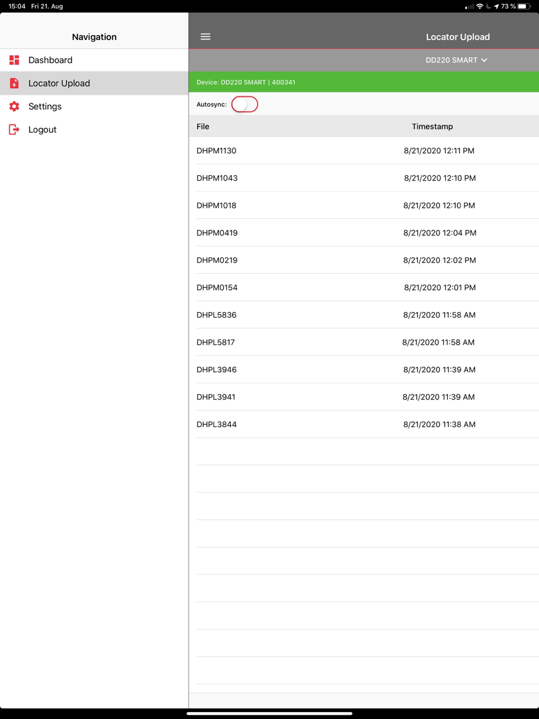
Task: Select file DHPM1130
Action: (217, 150)
